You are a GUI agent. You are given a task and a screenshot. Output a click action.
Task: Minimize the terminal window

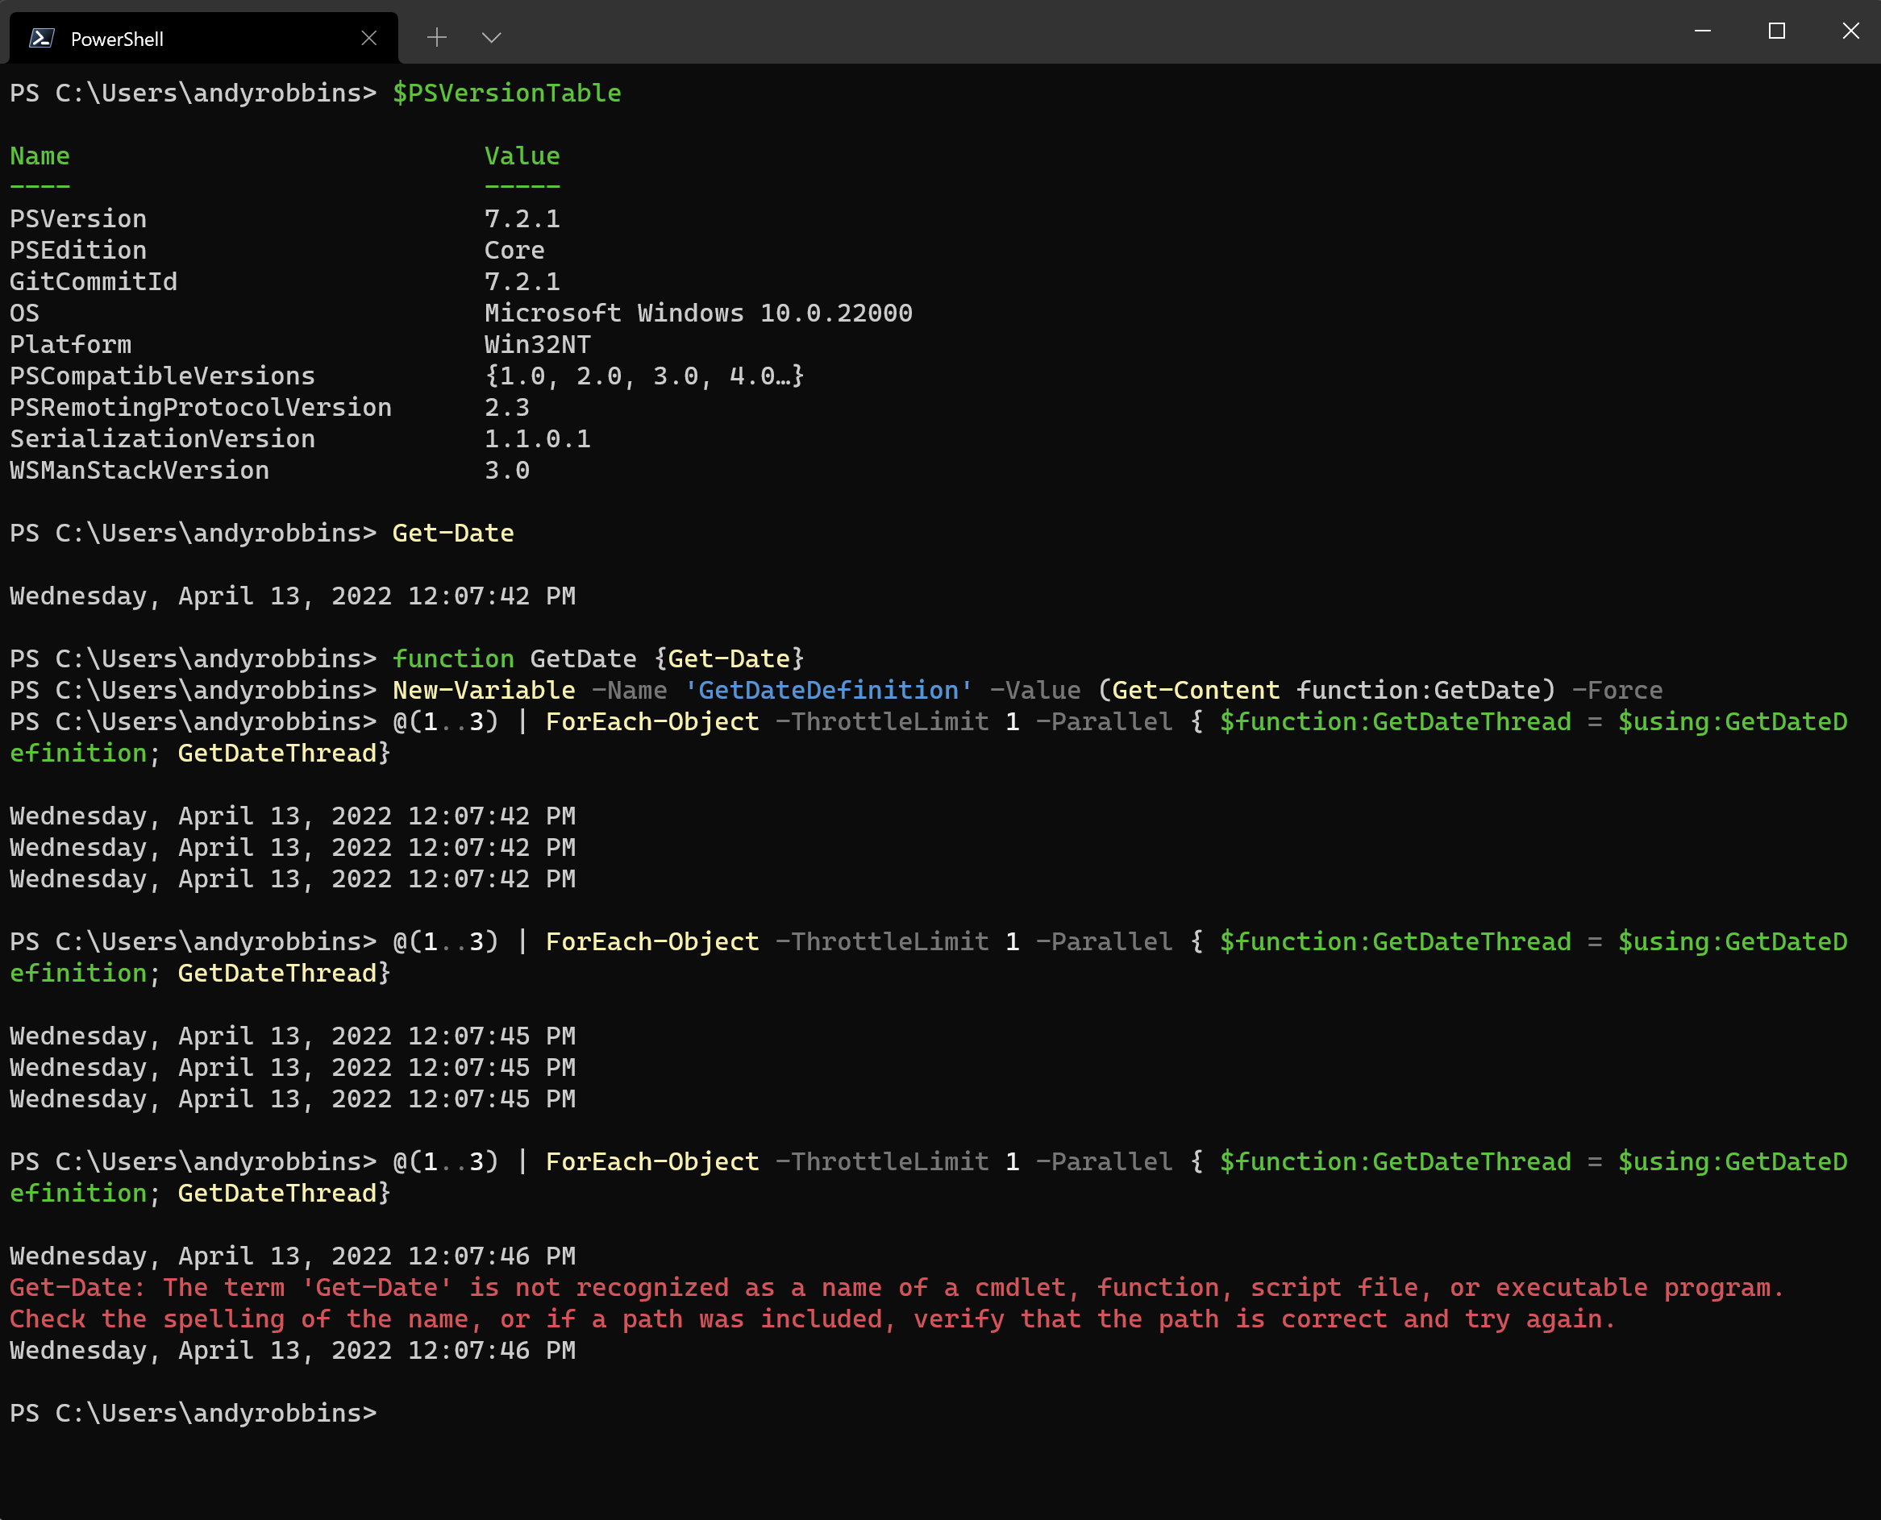pyautogui.click(x=1702, y=31)
